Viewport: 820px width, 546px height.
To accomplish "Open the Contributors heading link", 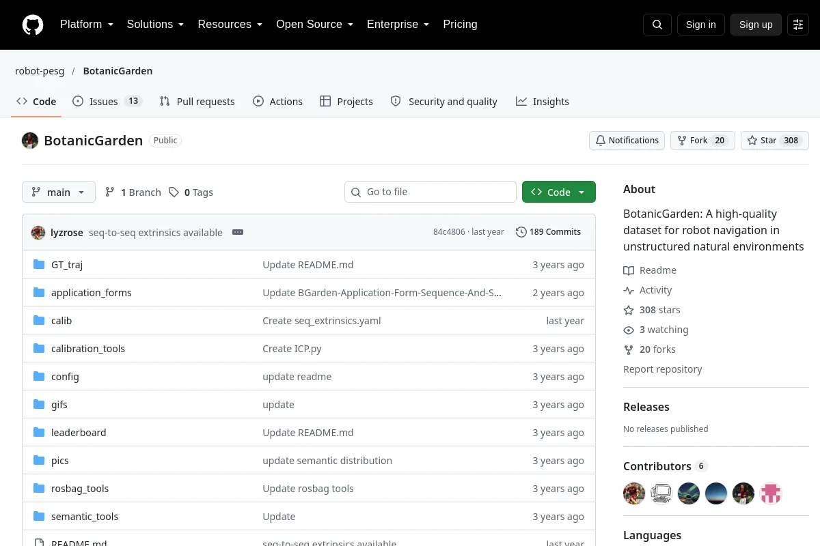I will pyautogui.click(x=666, y=466).
